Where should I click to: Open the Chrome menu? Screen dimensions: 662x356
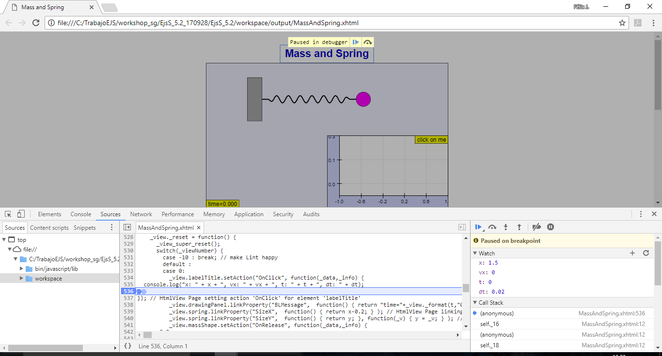(653, 23)
